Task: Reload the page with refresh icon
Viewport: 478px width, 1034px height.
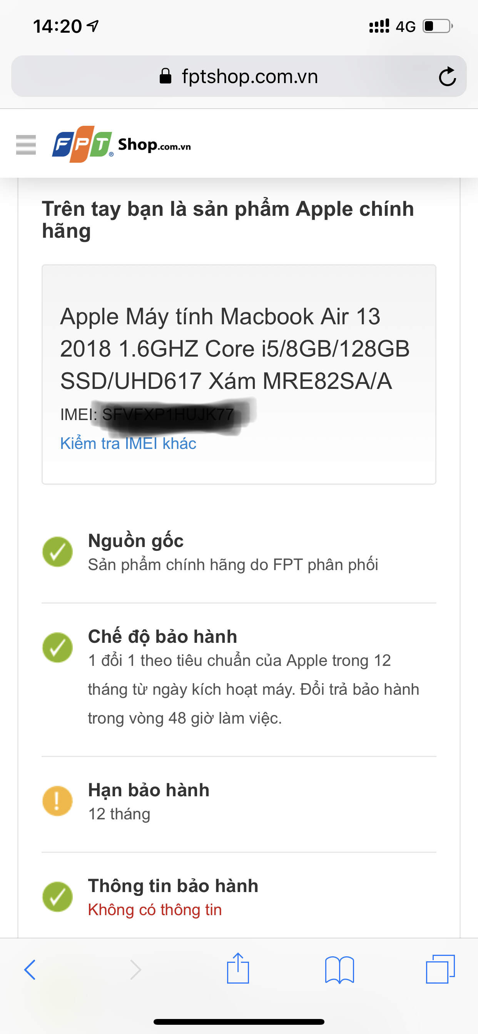Action: point(447,76)
